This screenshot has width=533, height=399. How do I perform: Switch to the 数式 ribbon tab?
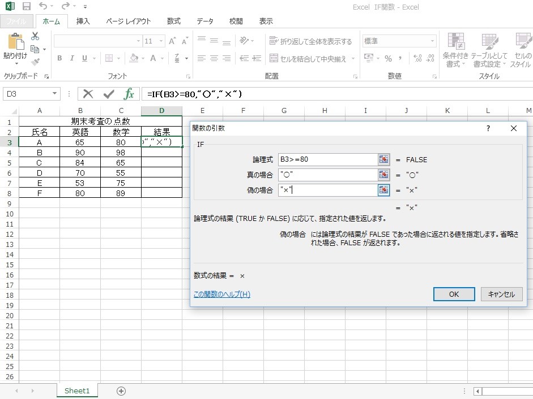point(173,21)
